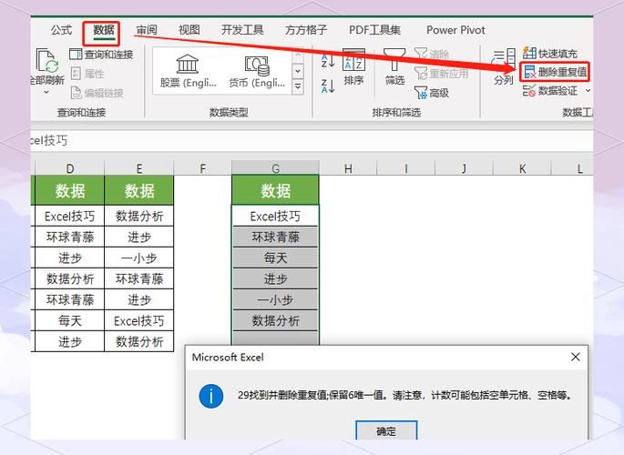Click the 分列 text to columns icon

[x=504, y=66]
